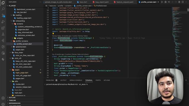This screenshot has height=106, width=189.
Task: Open the DEBUG CONSOLE panel tab
Action: tap(76, 80)
